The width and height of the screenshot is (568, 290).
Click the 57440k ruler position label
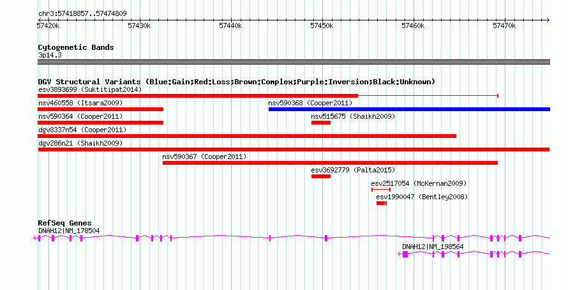(x=231, y=26)
